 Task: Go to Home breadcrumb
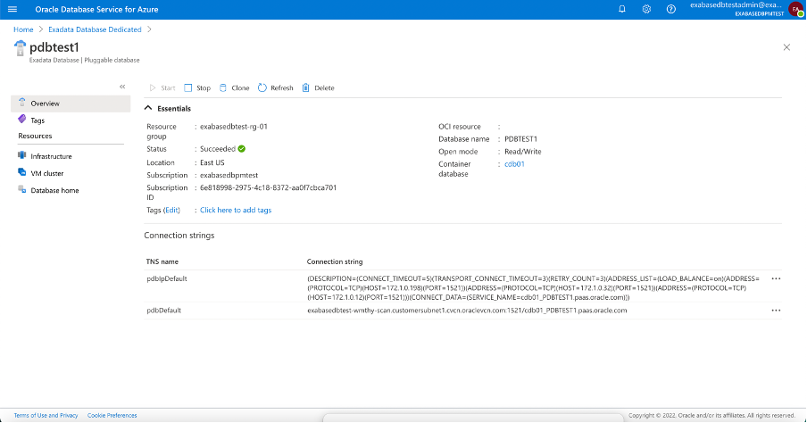click(23, 29)
